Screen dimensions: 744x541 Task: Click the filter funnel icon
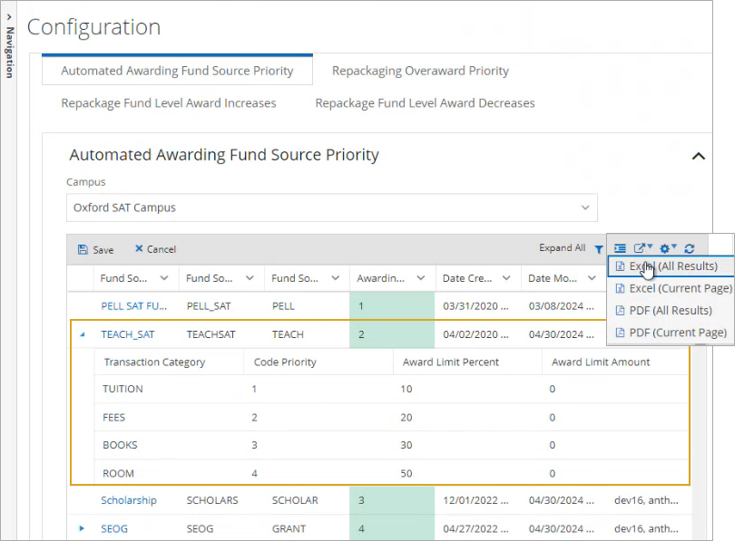[x=599, y=248]
